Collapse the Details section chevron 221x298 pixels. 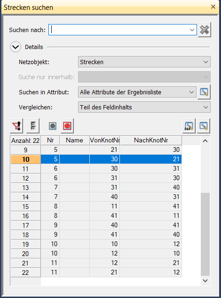click(x=16, y=47)
